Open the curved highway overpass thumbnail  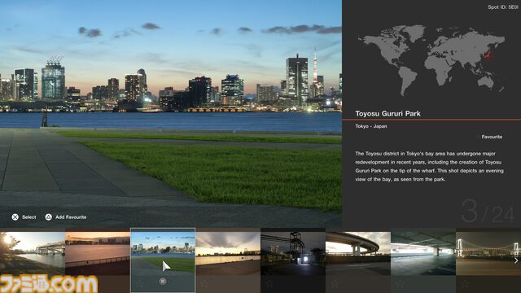tap(358, 253)
